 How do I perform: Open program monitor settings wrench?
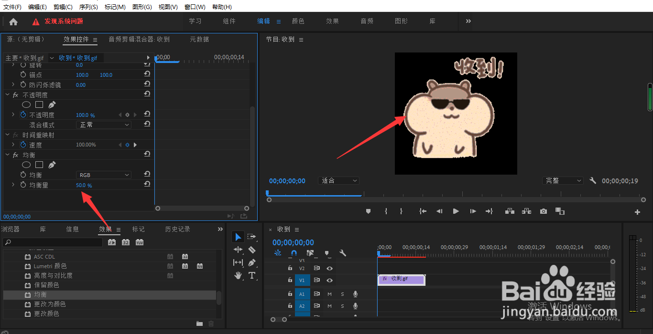pos(593,181)
